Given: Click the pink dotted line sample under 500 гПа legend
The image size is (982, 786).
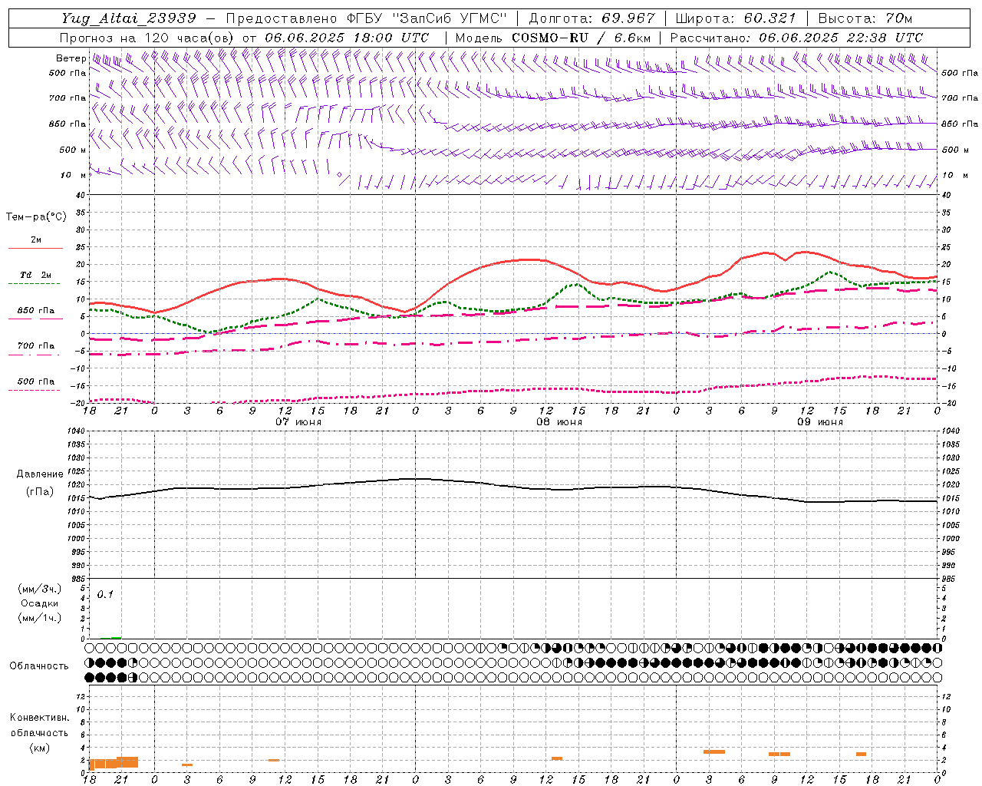Looking at the screenshot, I should point(35,390).
